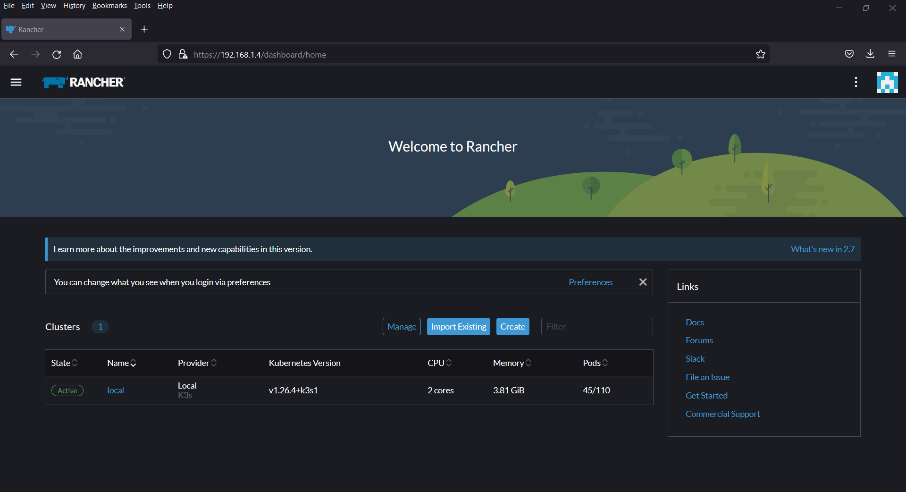Screen dimensions: 906x492
Task: Dismiss the preferences notice banner
Action: tap(643, 282)
